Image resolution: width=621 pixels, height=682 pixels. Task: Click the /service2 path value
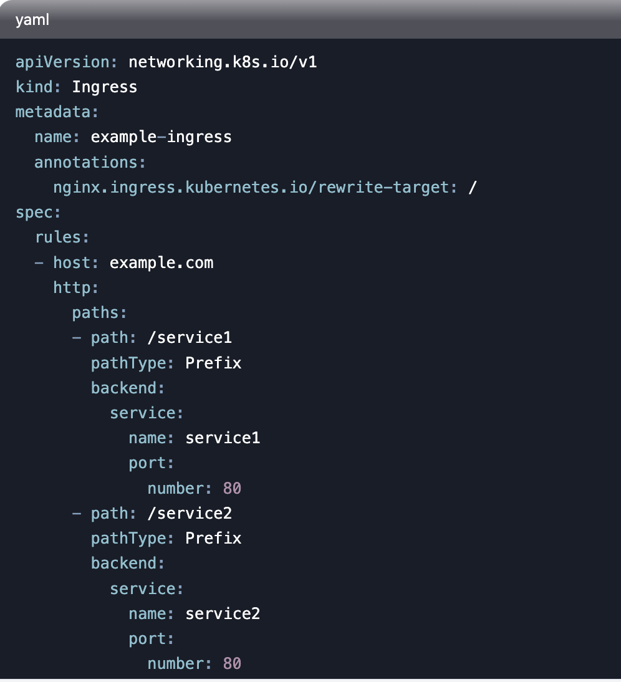coord(190,513)
